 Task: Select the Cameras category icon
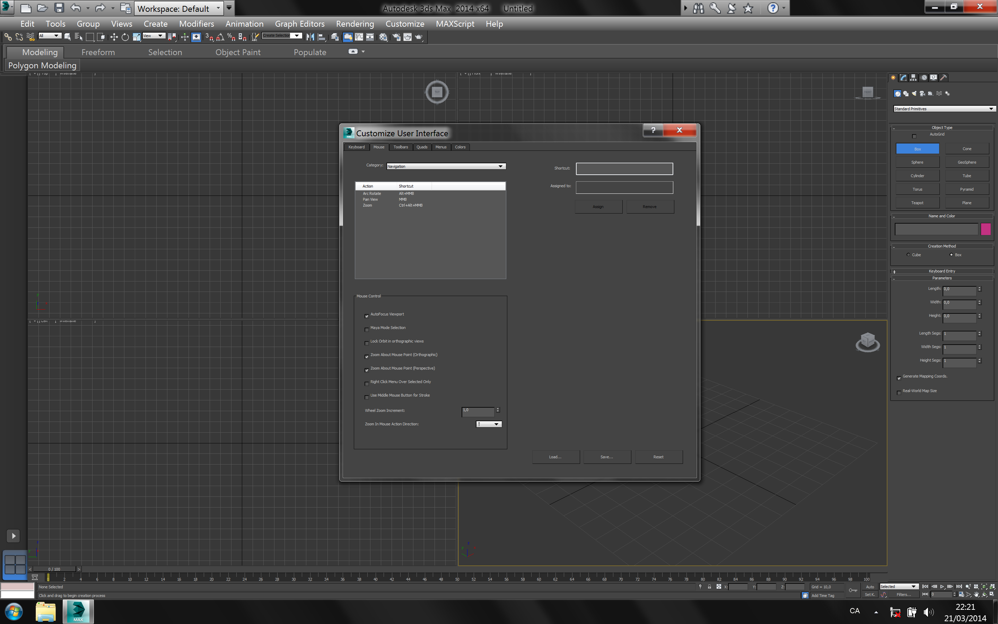pos(922,94)
